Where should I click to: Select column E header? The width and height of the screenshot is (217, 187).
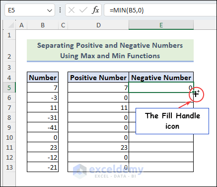(x=161, y=25)
